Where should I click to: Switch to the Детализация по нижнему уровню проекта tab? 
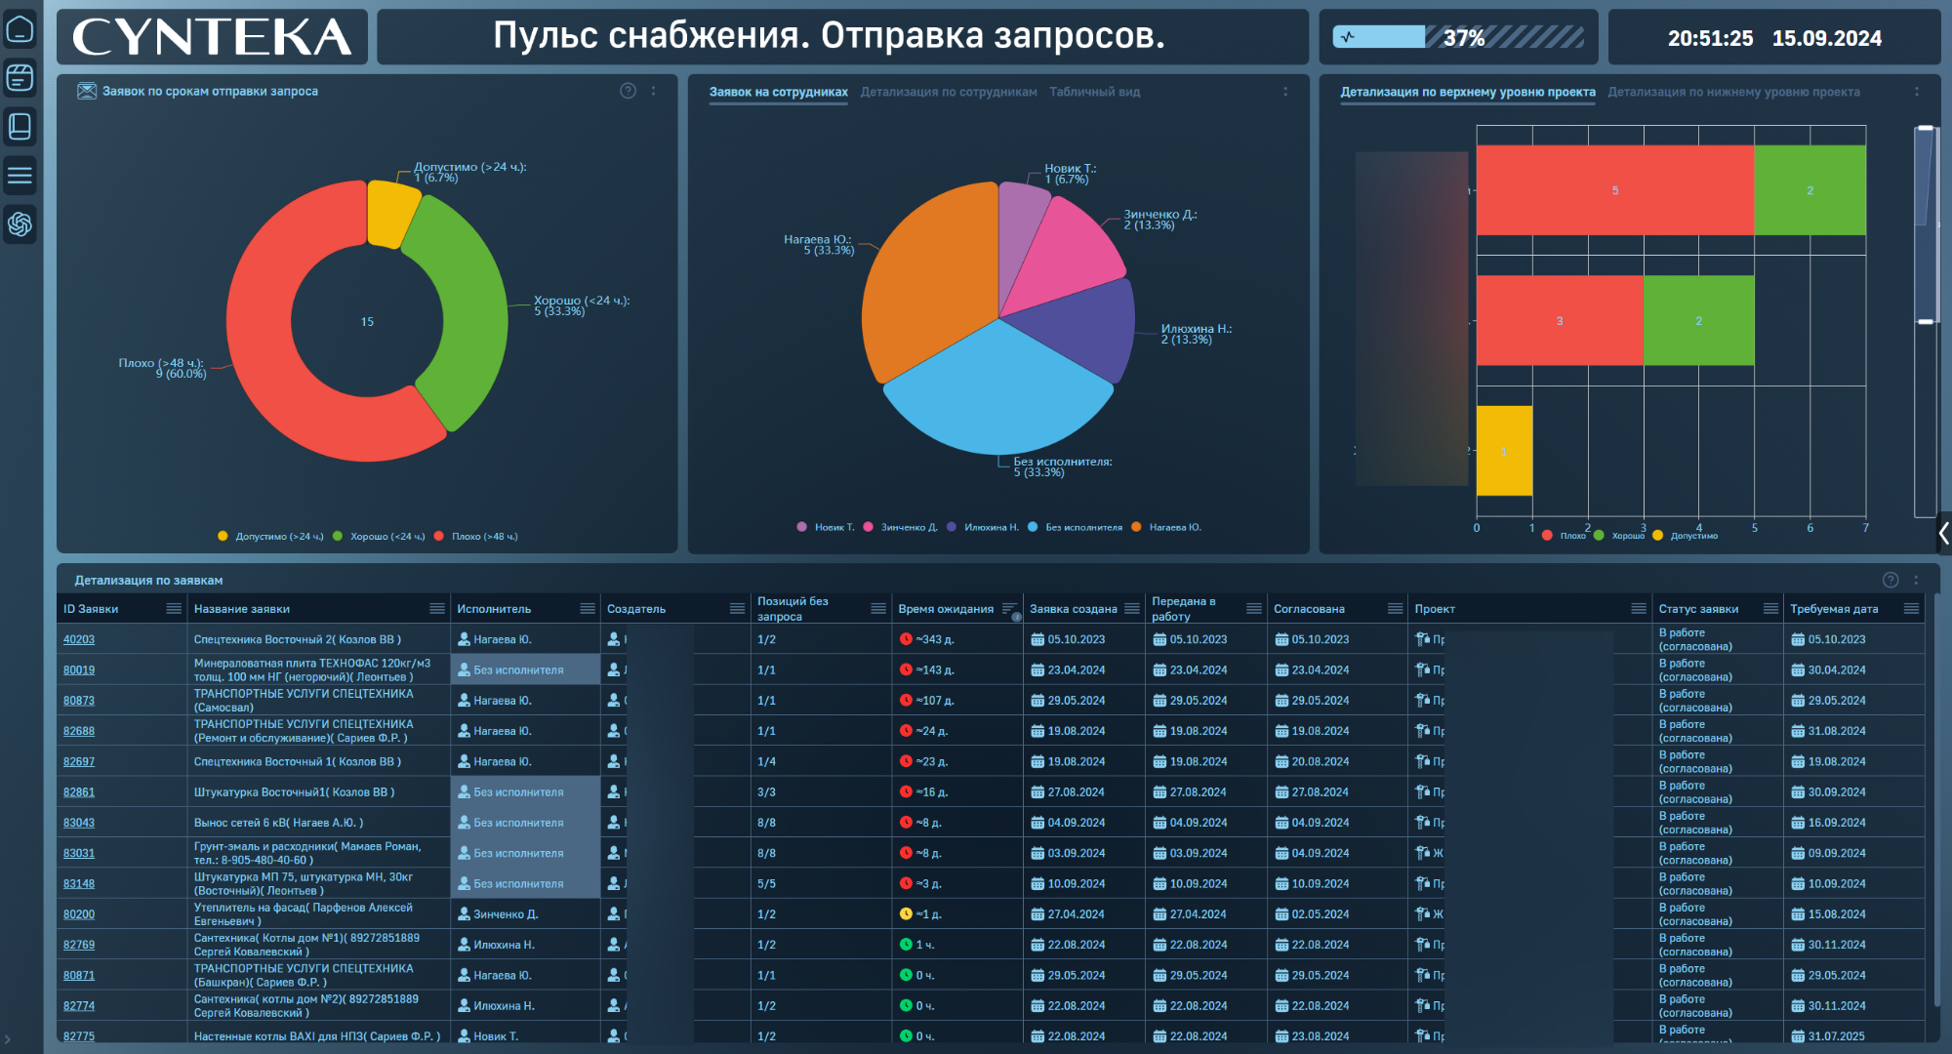pyautogui.click(x=1733, y=92)
